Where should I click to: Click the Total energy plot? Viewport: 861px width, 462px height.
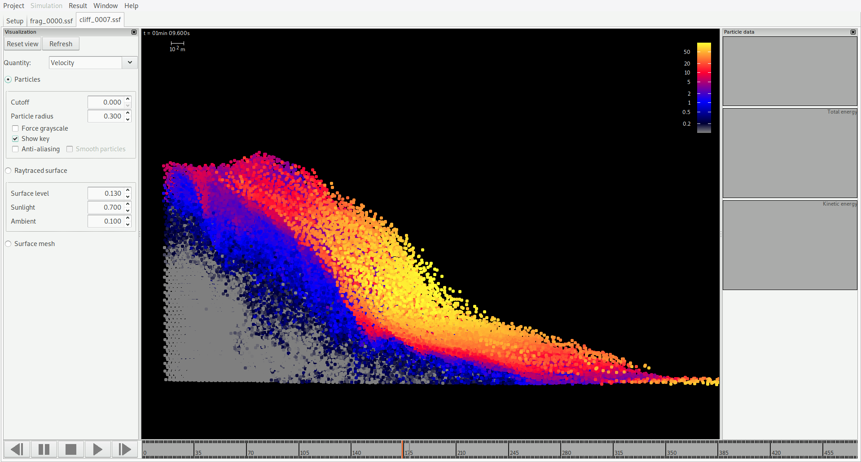(x=790, y=153)
